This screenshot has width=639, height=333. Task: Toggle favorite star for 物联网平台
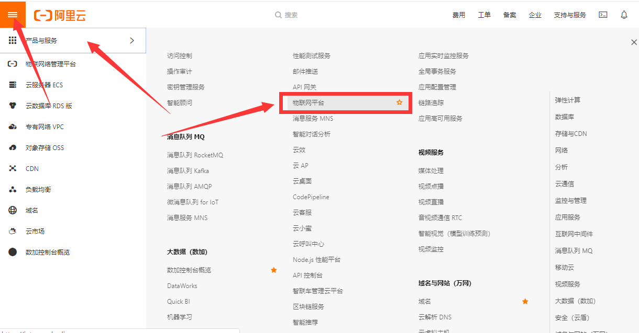pyautogui.click(x=399, y=103)
